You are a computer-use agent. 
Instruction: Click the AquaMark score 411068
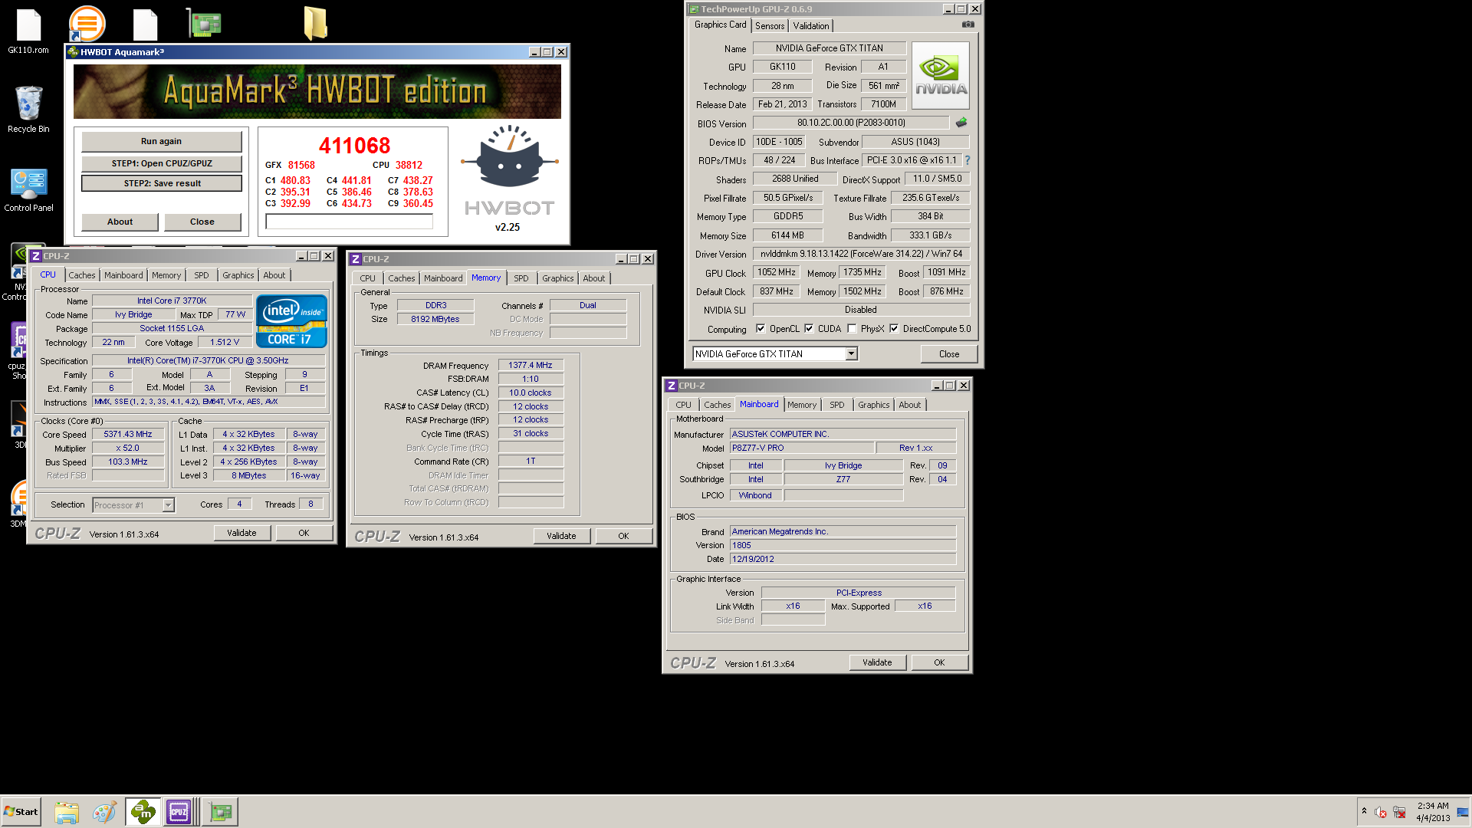354,145
